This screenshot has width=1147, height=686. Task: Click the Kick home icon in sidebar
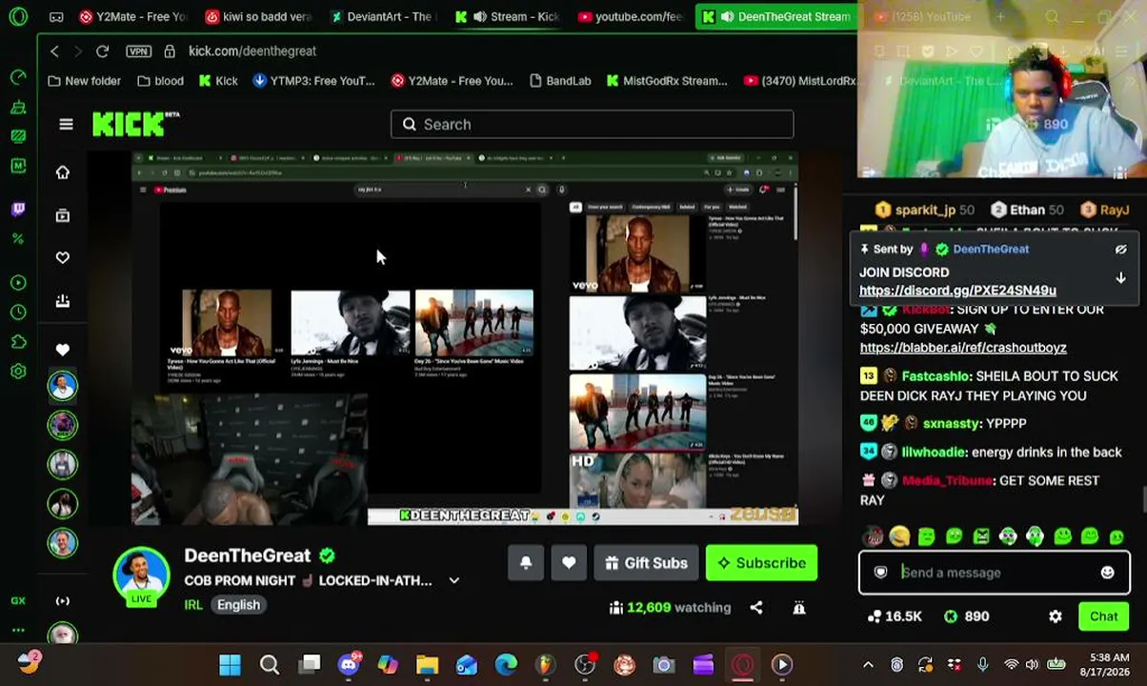coord(63,172)
